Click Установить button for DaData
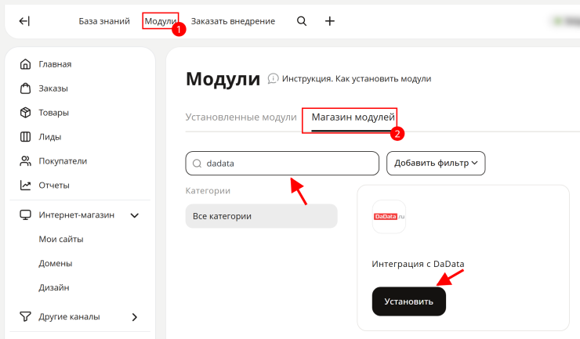Viewport: 580px width, 339px height. coord(408,301)
